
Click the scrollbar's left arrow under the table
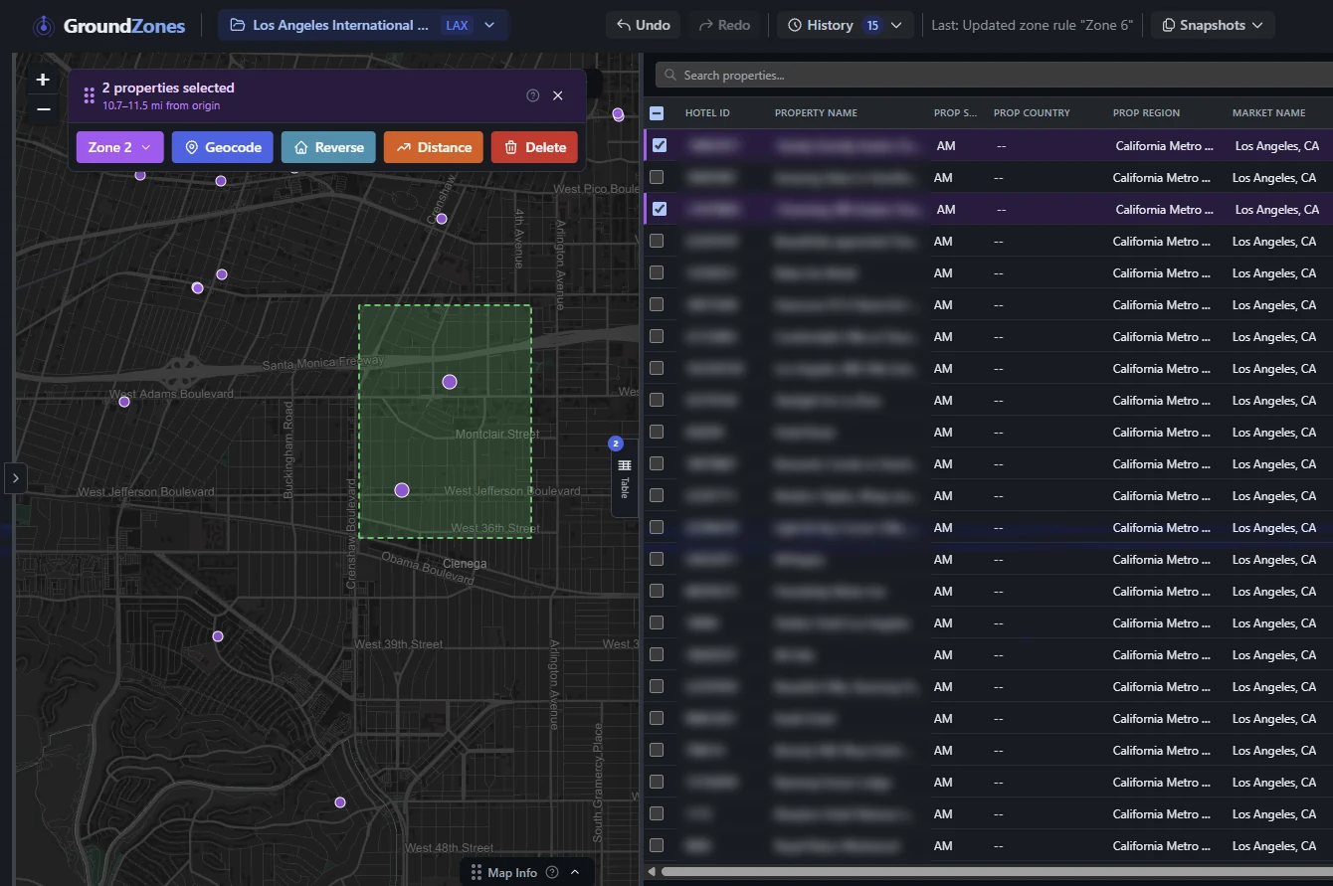tap(652, 872)
